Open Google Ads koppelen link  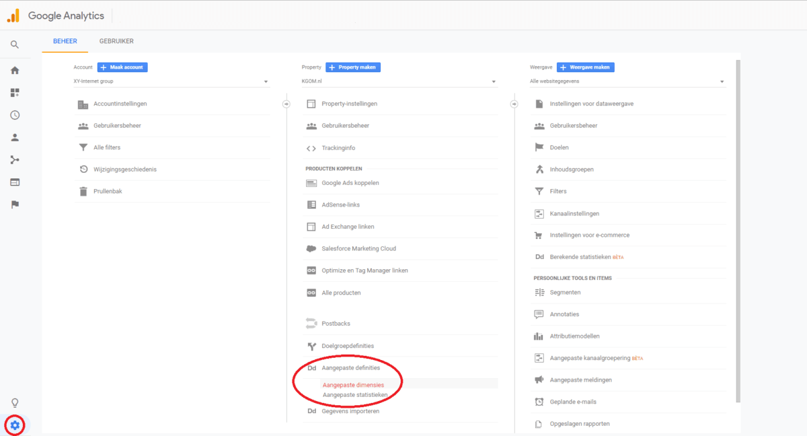(x=350, y=183)
